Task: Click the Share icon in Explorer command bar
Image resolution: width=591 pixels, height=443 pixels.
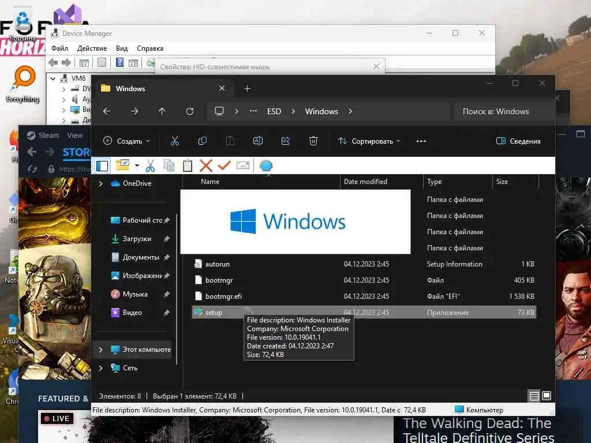Action: tap(285, 141)
